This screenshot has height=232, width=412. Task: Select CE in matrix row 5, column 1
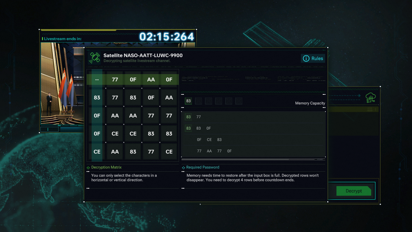97,152
